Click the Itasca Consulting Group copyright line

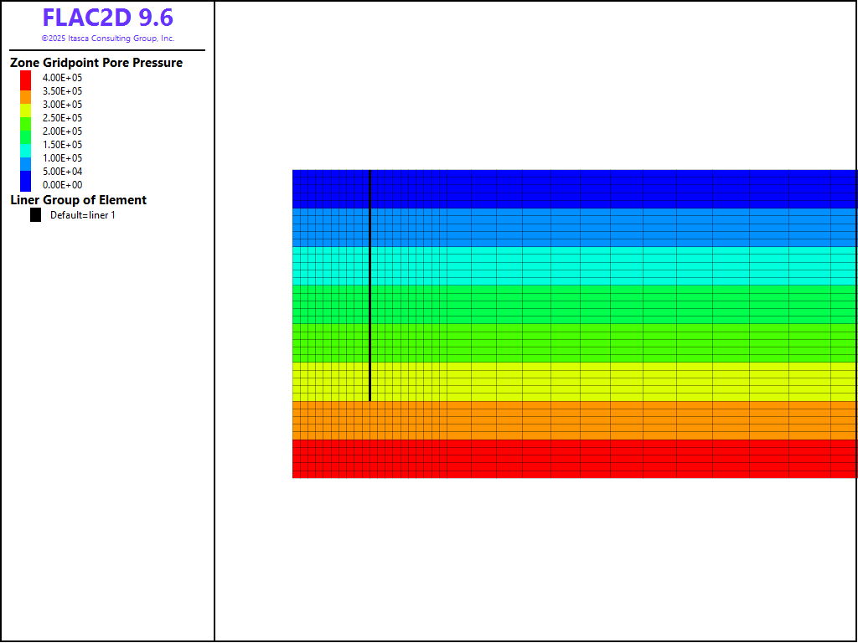tap(107, 39)
